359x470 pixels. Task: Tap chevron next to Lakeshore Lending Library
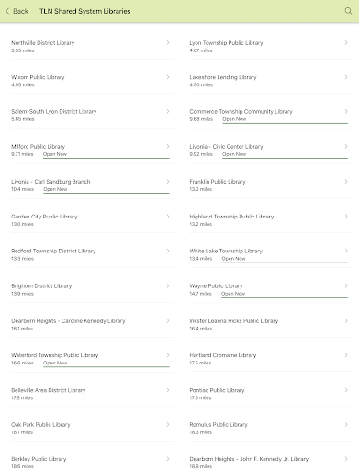(346, 77)
